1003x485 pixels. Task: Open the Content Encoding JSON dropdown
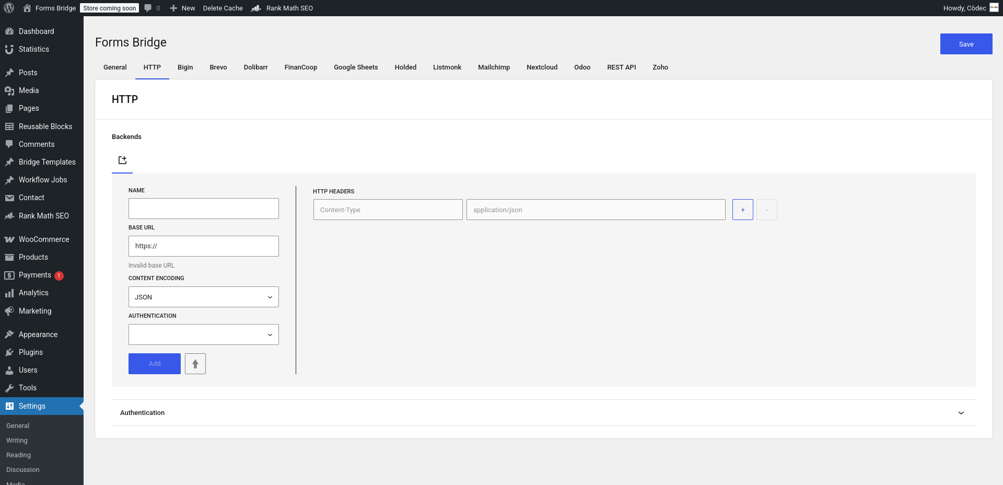tap(204, 297)
